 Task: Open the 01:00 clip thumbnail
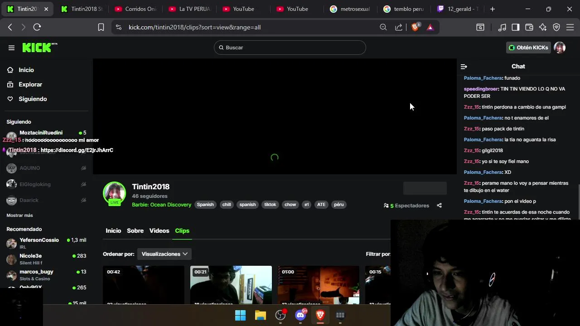pos(319,285)
